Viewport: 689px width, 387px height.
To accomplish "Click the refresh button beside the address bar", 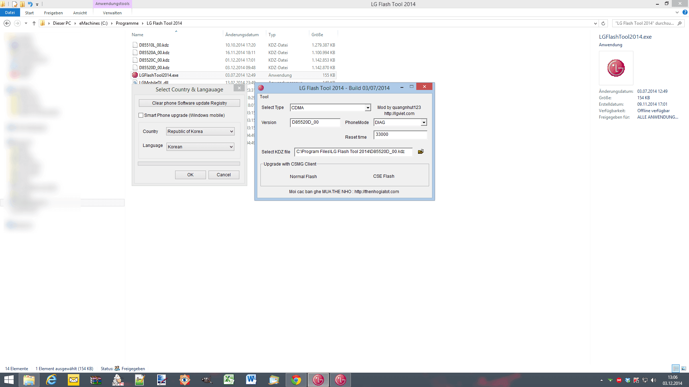I will [603, 23].
